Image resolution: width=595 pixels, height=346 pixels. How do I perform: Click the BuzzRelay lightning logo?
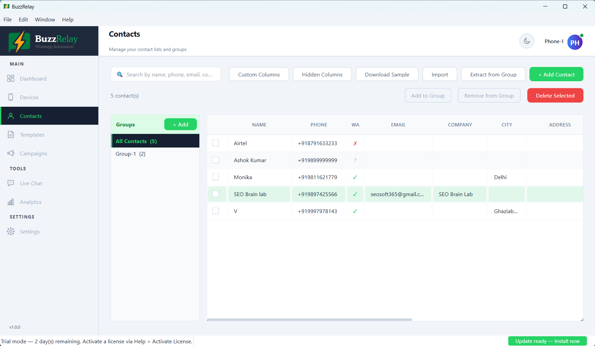point(19,41)
